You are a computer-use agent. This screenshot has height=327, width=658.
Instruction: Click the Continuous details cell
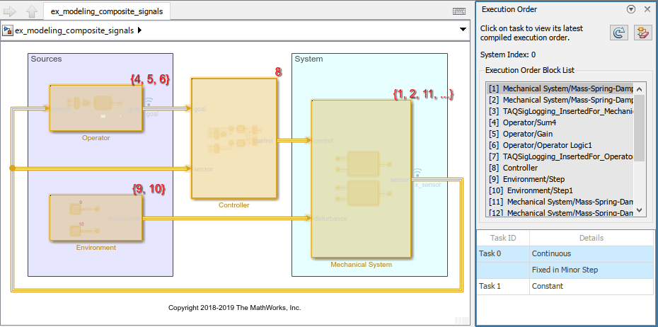pyautogui.click(x=591, y=253)
